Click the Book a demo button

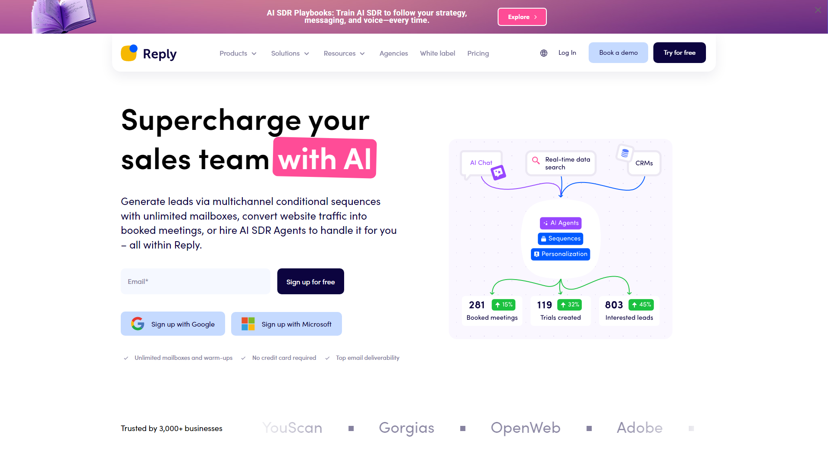(x=618, y=52)
